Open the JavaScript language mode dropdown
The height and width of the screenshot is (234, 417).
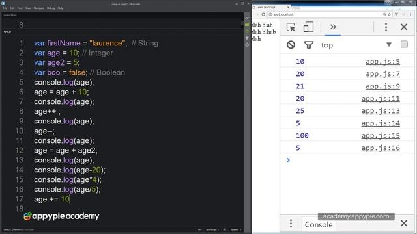click(x=212, y=229)
